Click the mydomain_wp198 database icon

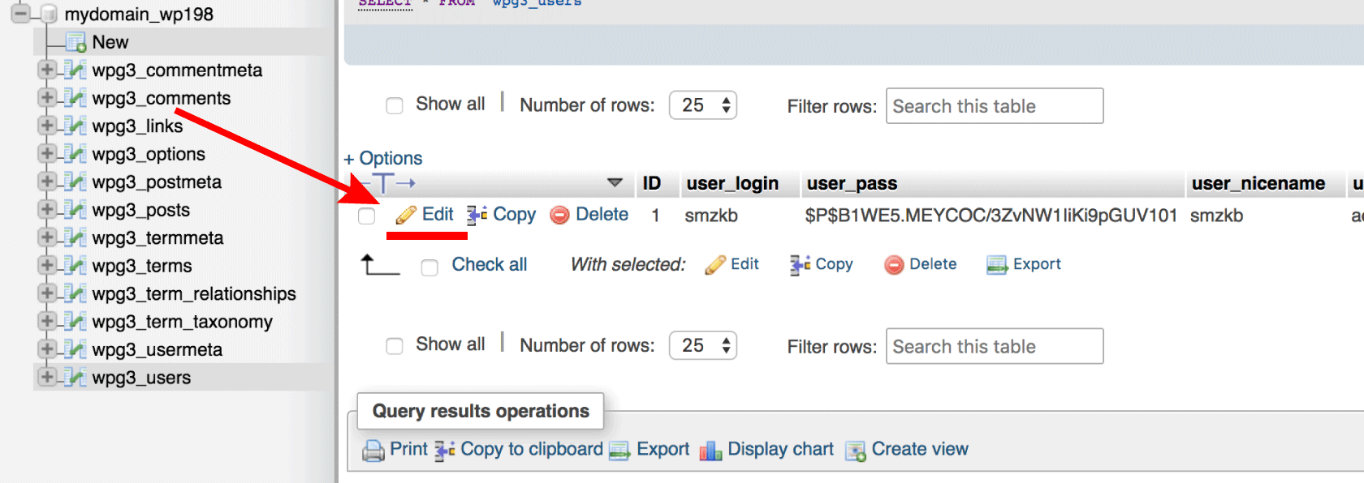(49, 14)
